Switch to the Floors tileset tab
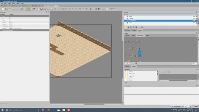Screen dimensions: 199x112 point(133,36)
